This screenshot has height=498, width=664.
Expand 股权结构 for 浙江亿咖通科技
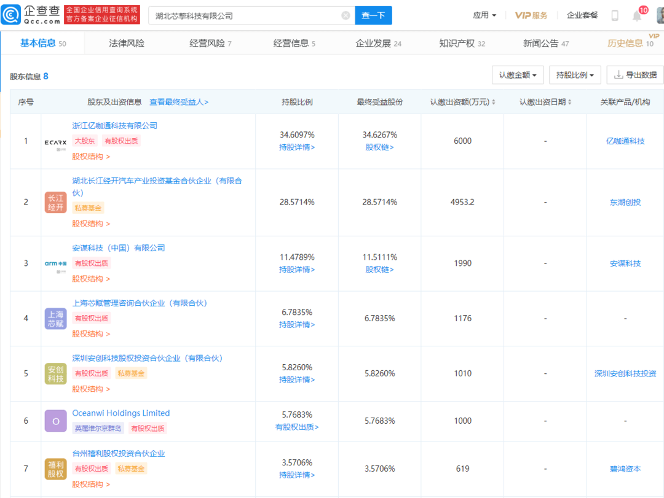(x=91, y=157)
